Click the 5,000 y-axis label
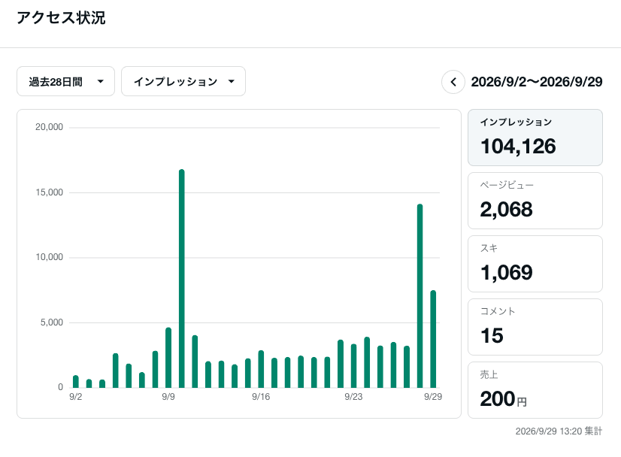The image size is (621, 457). click(51, 322)
